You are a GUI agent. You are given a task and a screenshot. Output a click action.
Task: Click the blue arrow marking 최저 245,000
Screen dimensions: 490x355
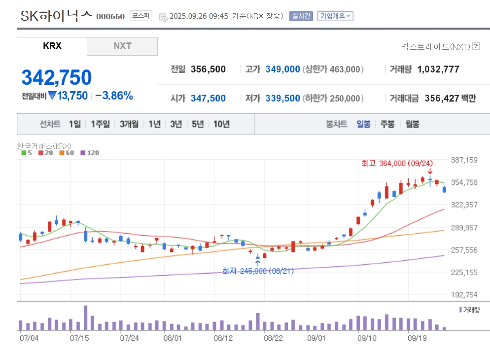coord(257,263)
